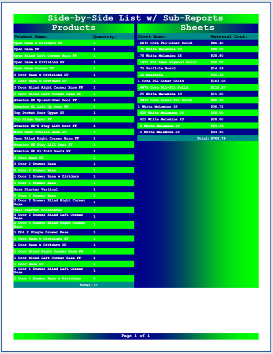Click the '$103.68' material cost
Screen dimensions: 273x354
point(218,81)
